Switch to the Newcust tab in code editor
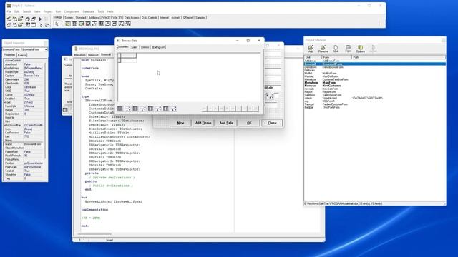This screenshot has height=257, width=458. [x=93, y=55]
